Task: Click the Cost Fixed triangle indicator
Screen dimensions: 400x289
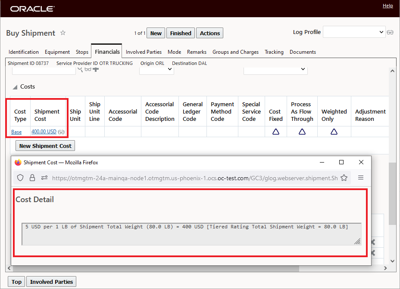Action: pyautogui.click(x=276, y=132)
